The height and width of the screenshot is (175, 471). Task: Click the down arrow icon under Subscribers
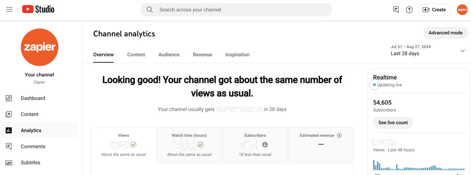pos(265,145)
